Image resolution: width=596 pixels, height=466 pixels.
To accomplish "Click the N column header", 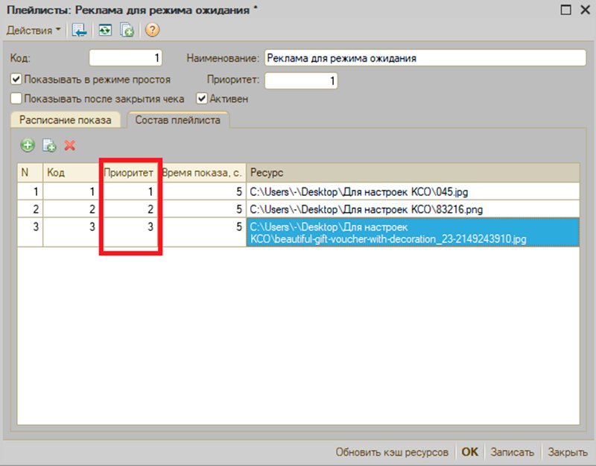I will click(x=30, y=173).
